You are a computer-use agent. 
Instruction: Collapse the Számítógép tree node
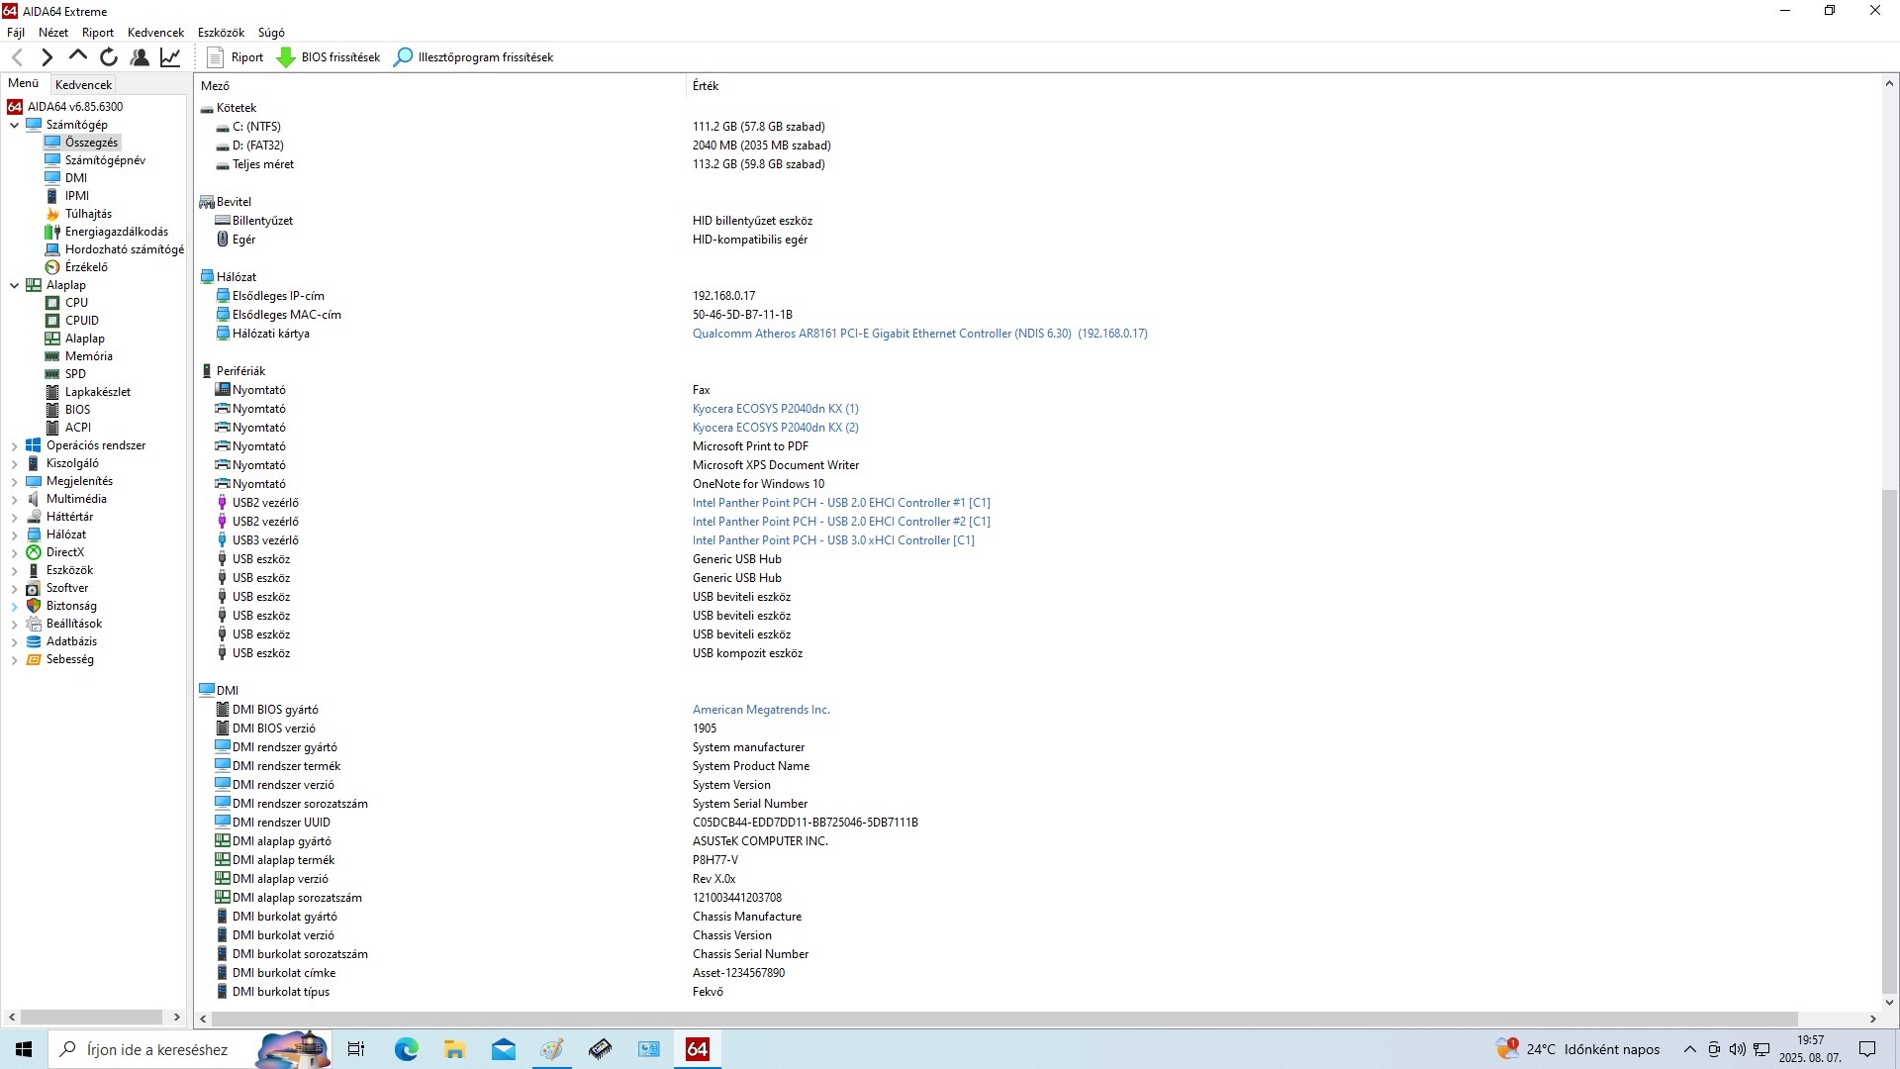pyautogui.click(x=14, y=125)
